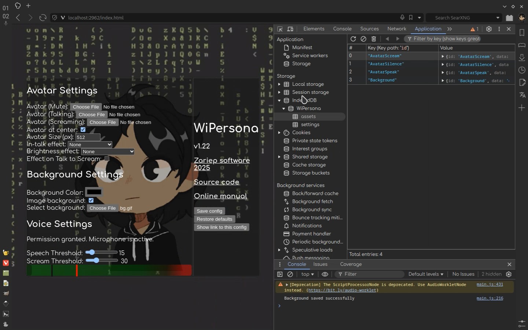The image size is (528, 330).
Task: Create a live expression with the eye icon
Action: pyautogui.click(x=325, y=274)
